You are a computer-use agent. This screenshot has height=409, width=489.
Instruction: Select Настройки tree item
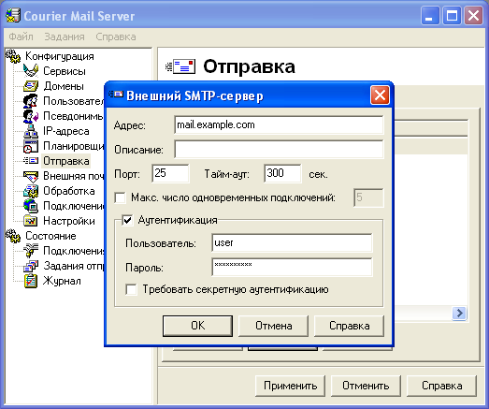pyautogui.click(x=69, y=221)
